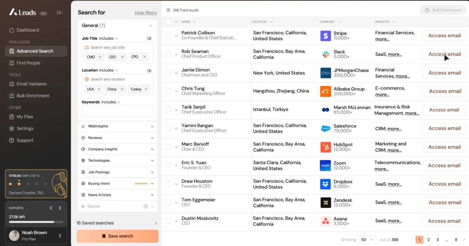The height and width of the screenshot is (246, 469).
Task: Click the exports remaining progress bar
Action: coord(36,222)
